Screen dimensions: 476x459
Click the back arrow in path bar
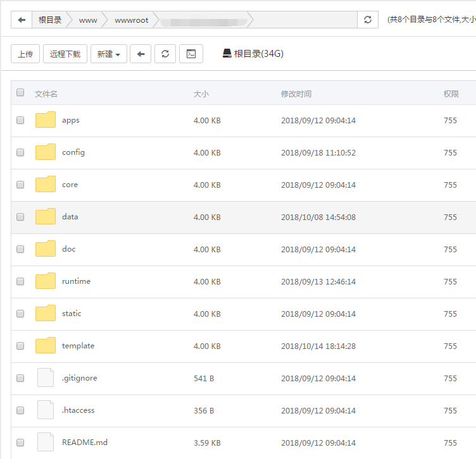point(22,20)
